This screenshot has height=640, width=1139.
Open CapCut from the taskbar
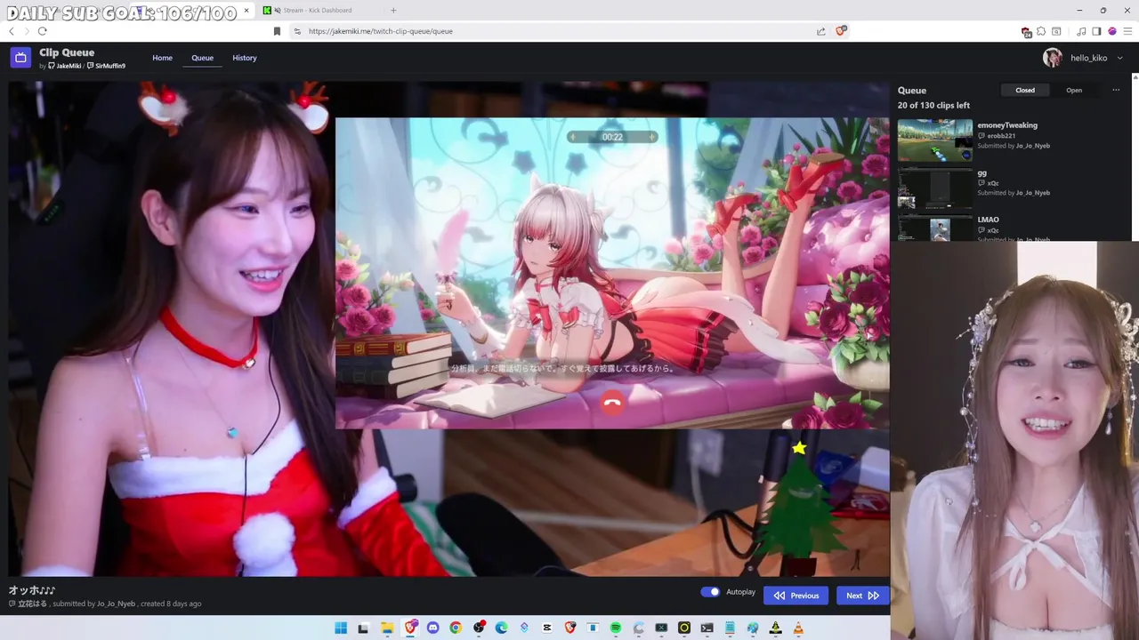547,628
